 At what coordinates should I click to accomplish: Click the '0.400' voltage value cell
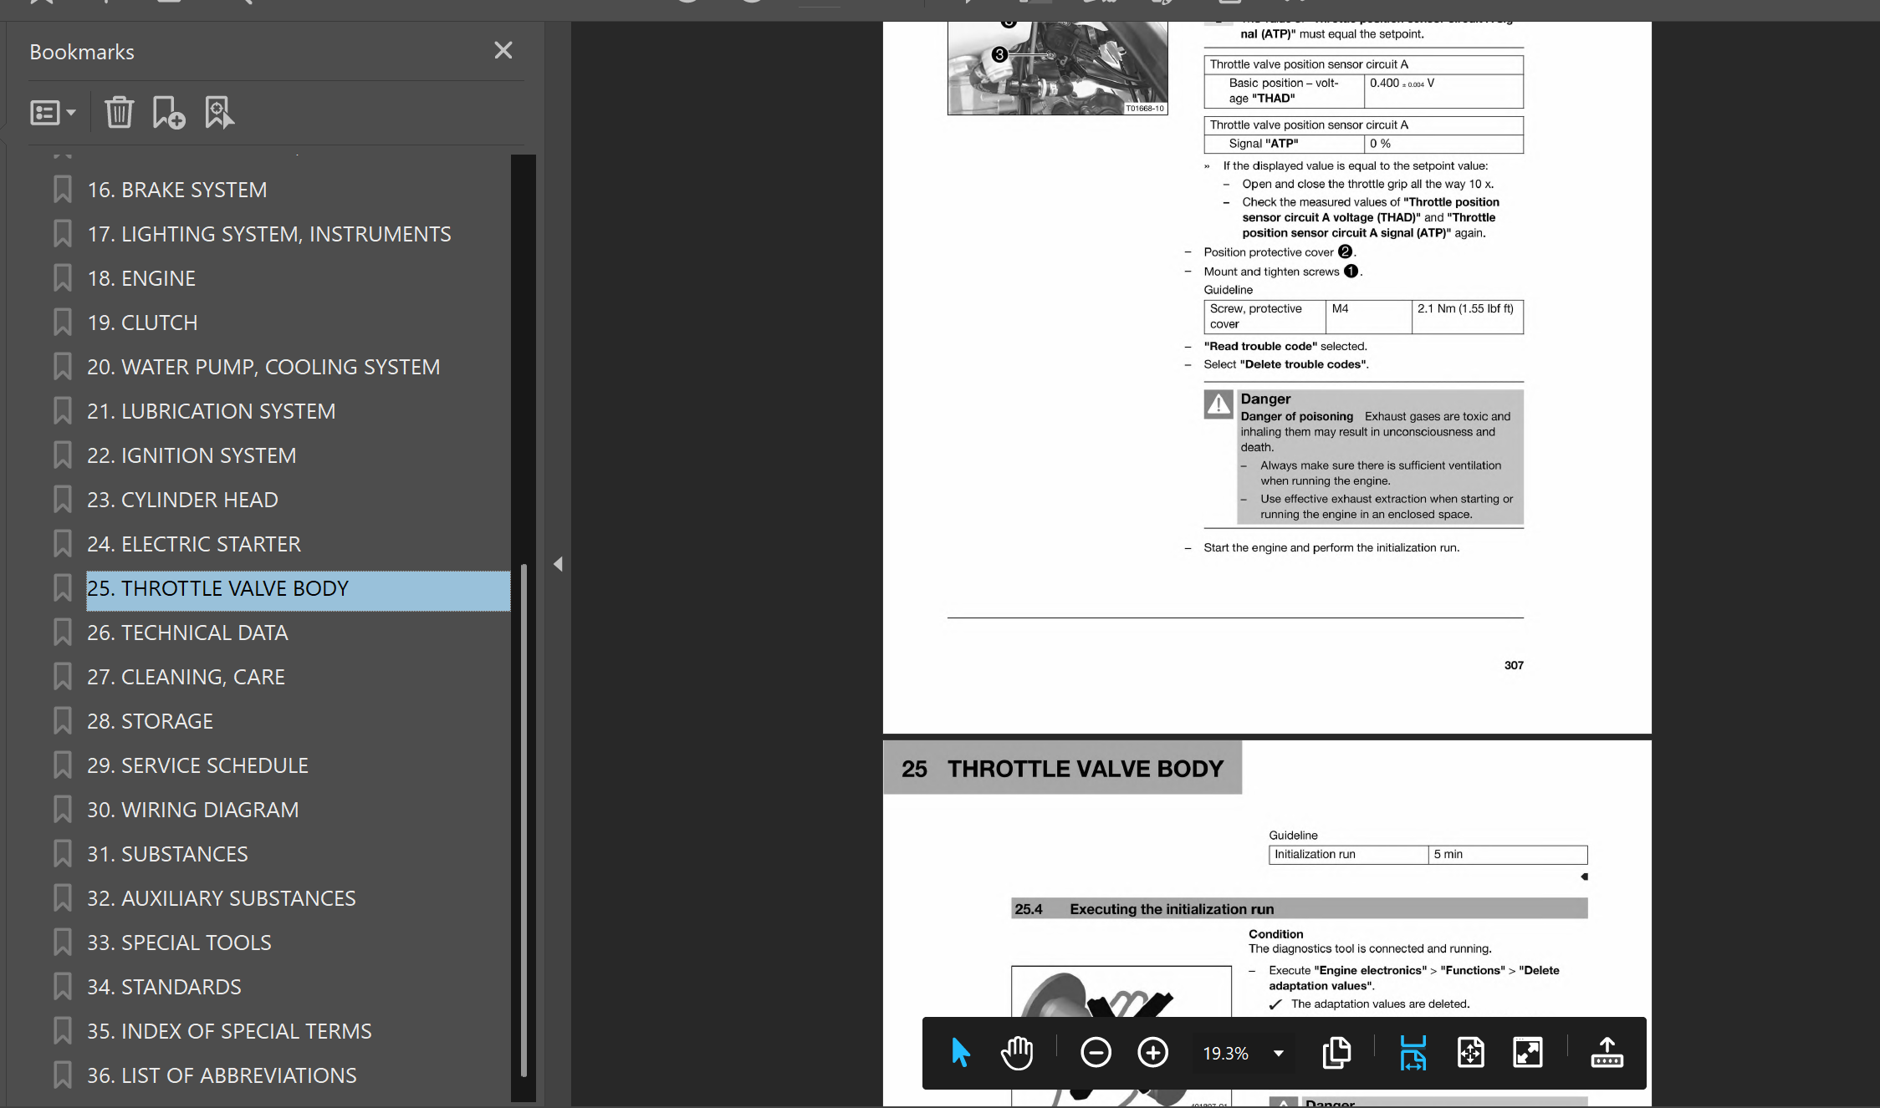click(1443, 91)
